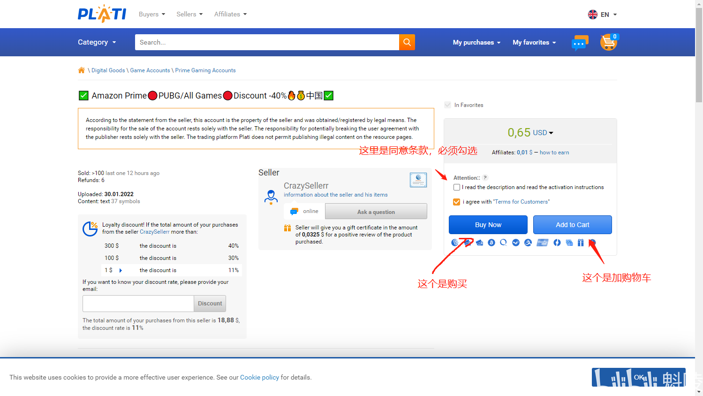Expand the 1 $ discount row arrow
Screen dimensions: 703x396
pos(121,270)
